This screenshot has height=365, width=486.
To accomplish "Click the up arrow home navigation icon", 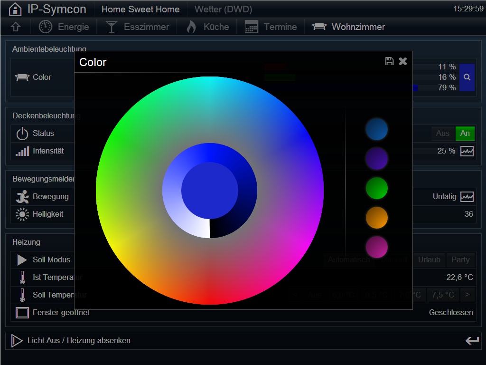I will point(16,27).
